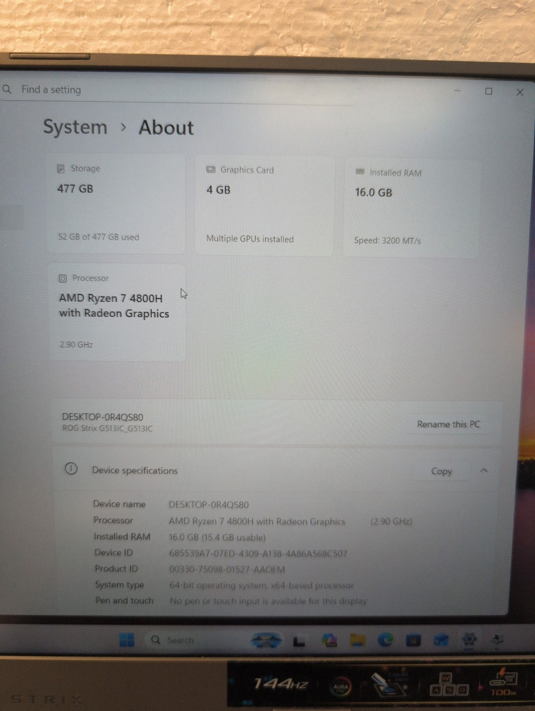Click Speed: 3200 MT/s text

coord(387,241)
